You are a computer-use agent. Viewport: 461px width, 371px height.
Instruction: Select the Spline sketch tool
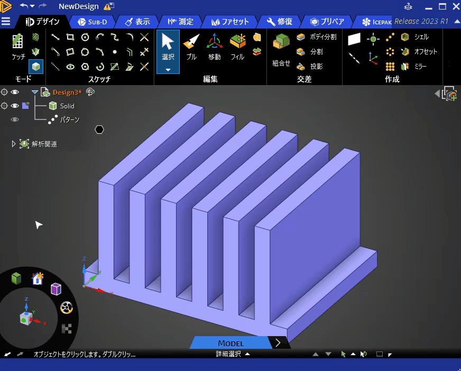(x=115, y=37)
